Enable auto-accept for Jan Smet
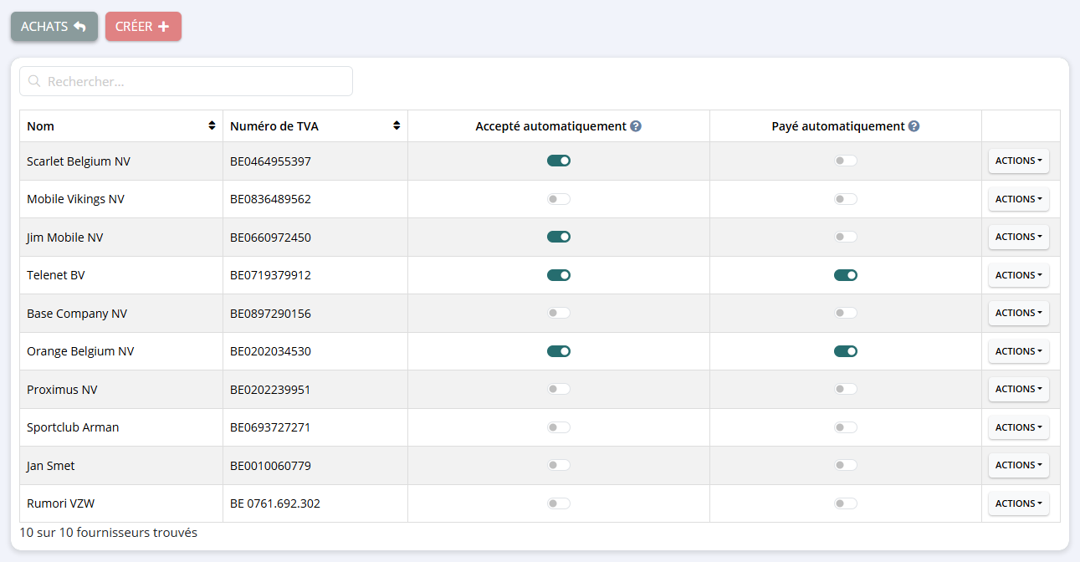 tap(559, 465)
